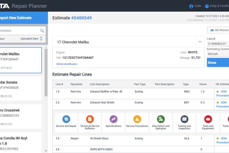Click the Service and Repair icon
This screenshot has width=229, height=153.
pos(66,119)
